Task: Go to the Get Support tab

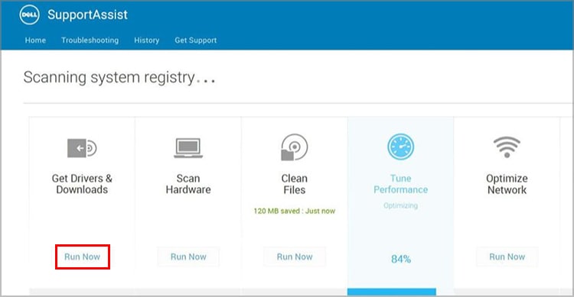Action: pyautogui.click(x=195, y=40)
